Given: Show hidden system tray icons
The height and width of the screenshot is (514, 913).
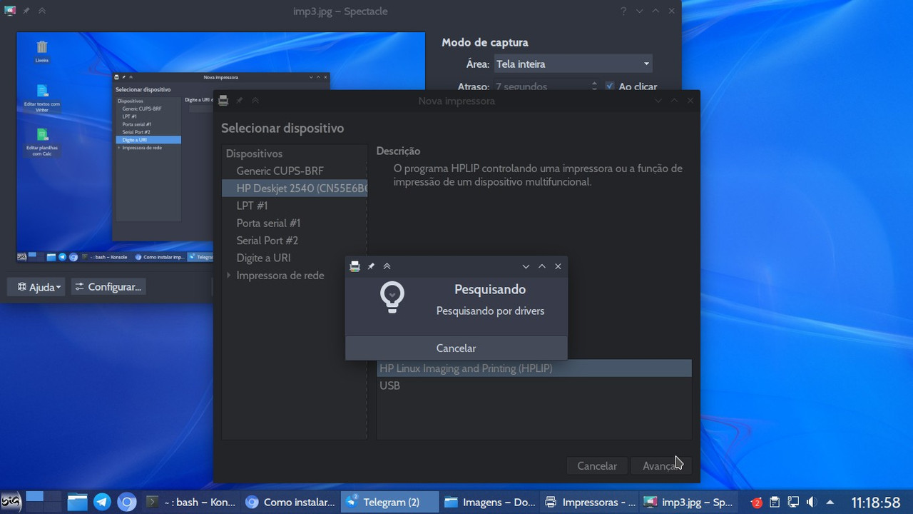Looking at the screenshot, I should point(830,502).
